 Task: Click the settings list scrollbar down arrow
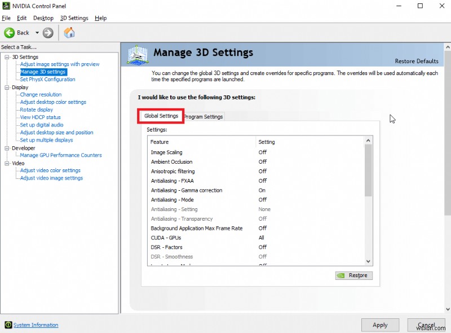[x=369, y=261]
